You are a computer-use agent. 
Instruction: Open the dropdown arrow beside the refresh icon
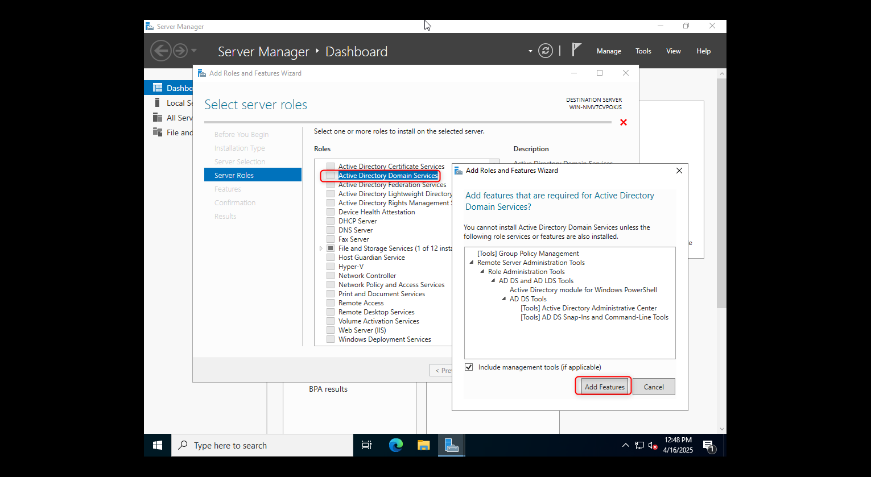[530, 51]
